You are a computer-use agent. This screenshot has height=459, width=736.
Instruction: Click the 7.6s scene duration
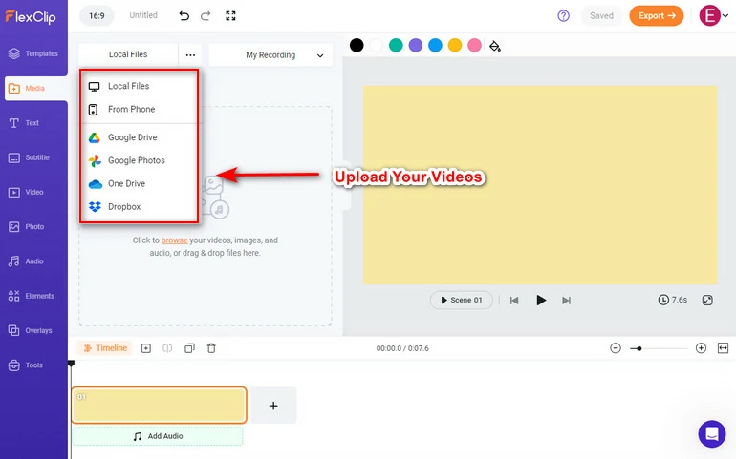coord(673,300)
